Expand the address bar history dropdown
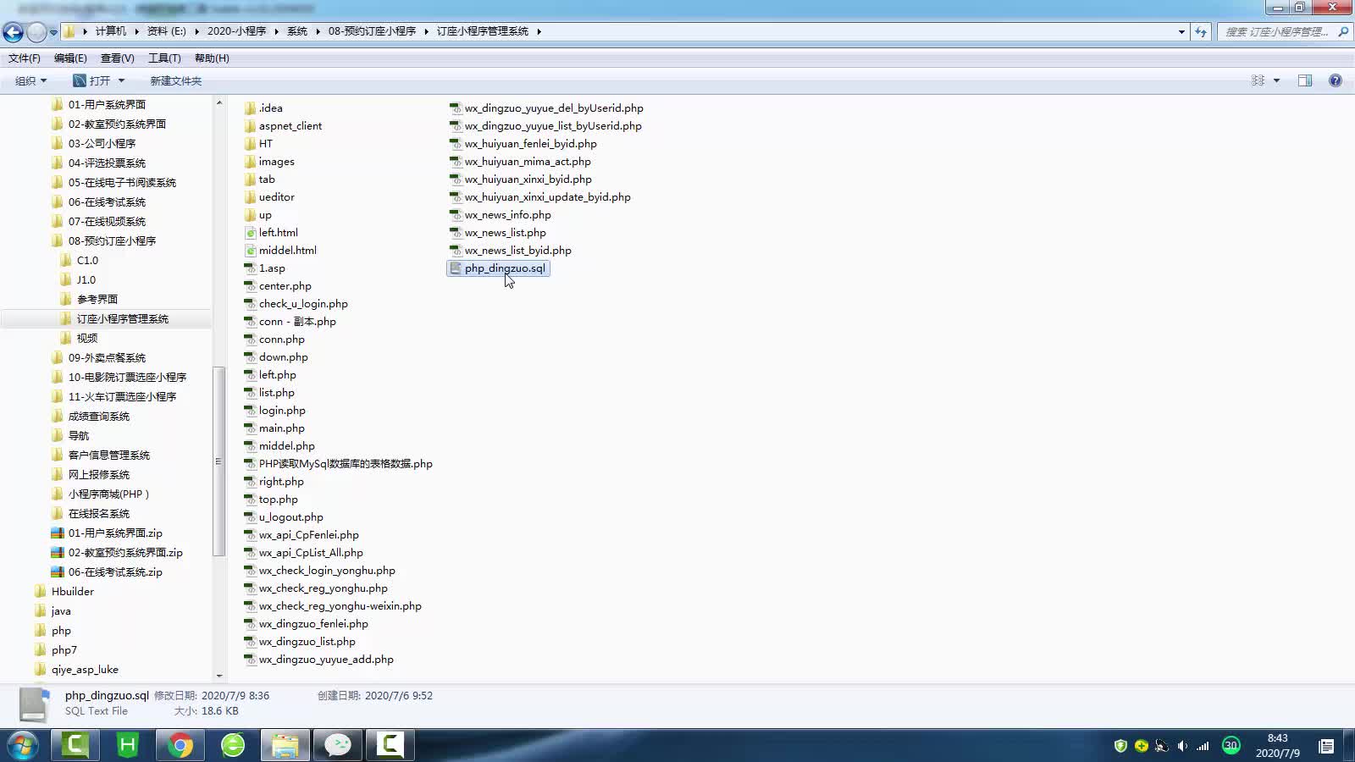 pyautogui.click(x=1181, y=31)
